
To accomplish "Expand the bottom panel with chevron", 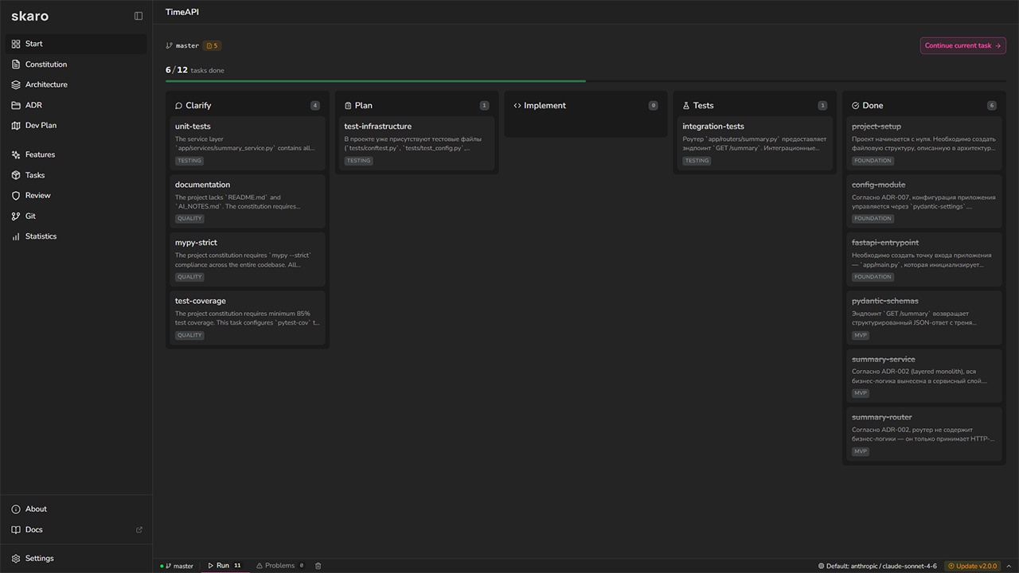I will coord(1009,566).
